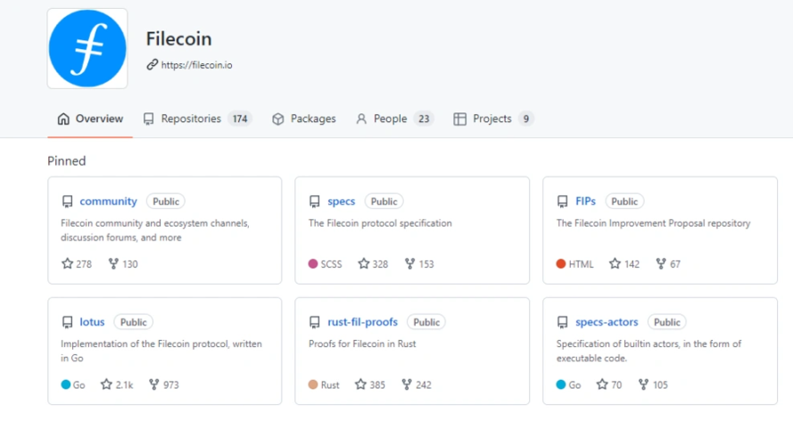793x421 pixels.
Task: Select the People tab
Action: (390, 119)
